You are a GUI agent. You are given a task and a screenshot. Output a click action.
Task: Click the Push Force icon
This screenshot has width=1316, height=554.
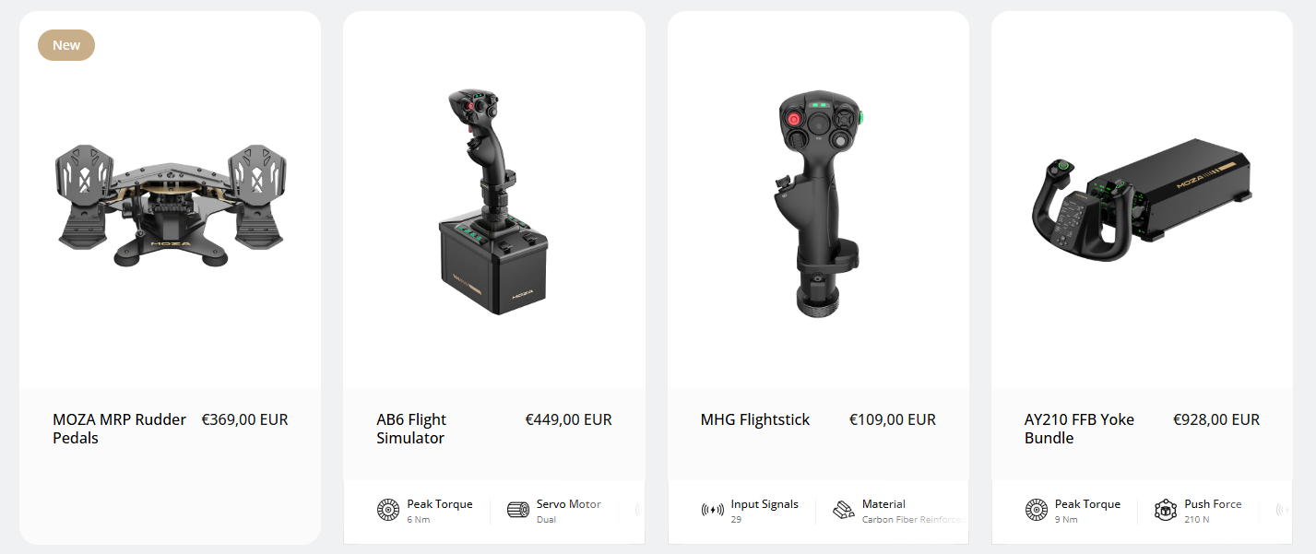coord(1166,510)
